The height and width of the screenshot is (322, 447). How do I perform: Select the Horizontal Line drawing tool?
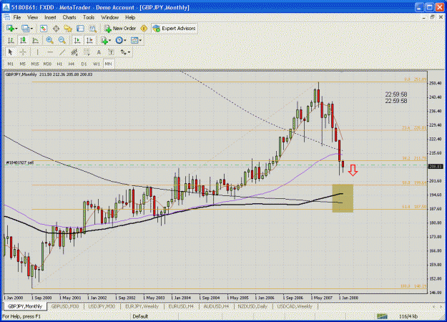point(50,52)
